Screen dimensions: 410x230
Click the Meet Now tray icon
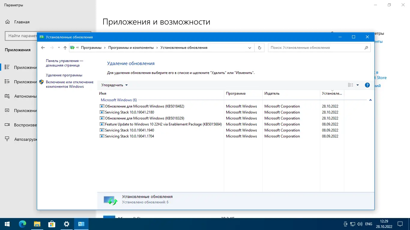[x=345, y=224]
